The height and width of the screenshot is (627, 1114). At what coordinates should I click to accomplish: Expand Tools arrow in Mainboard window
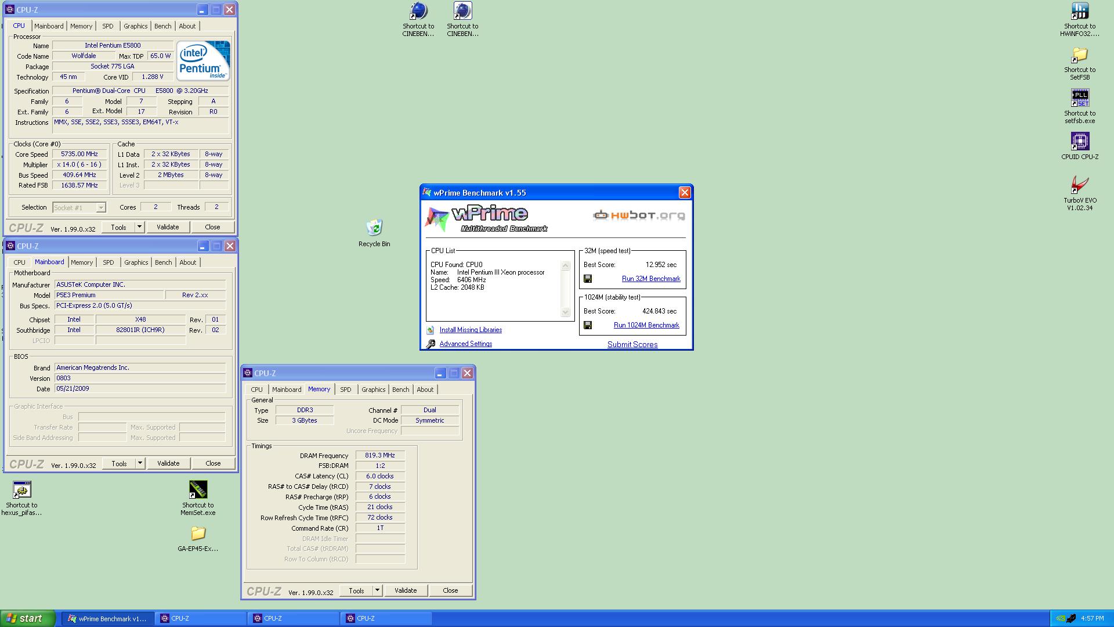pos(140,463)
